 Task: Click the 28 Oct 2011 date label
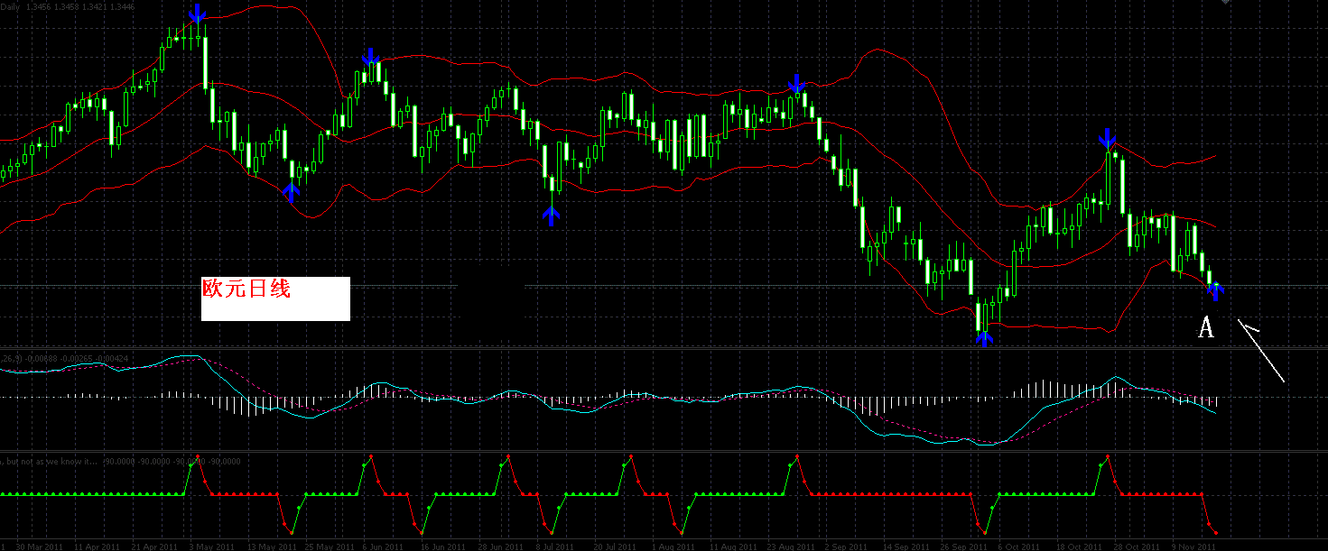[1138, 546]
